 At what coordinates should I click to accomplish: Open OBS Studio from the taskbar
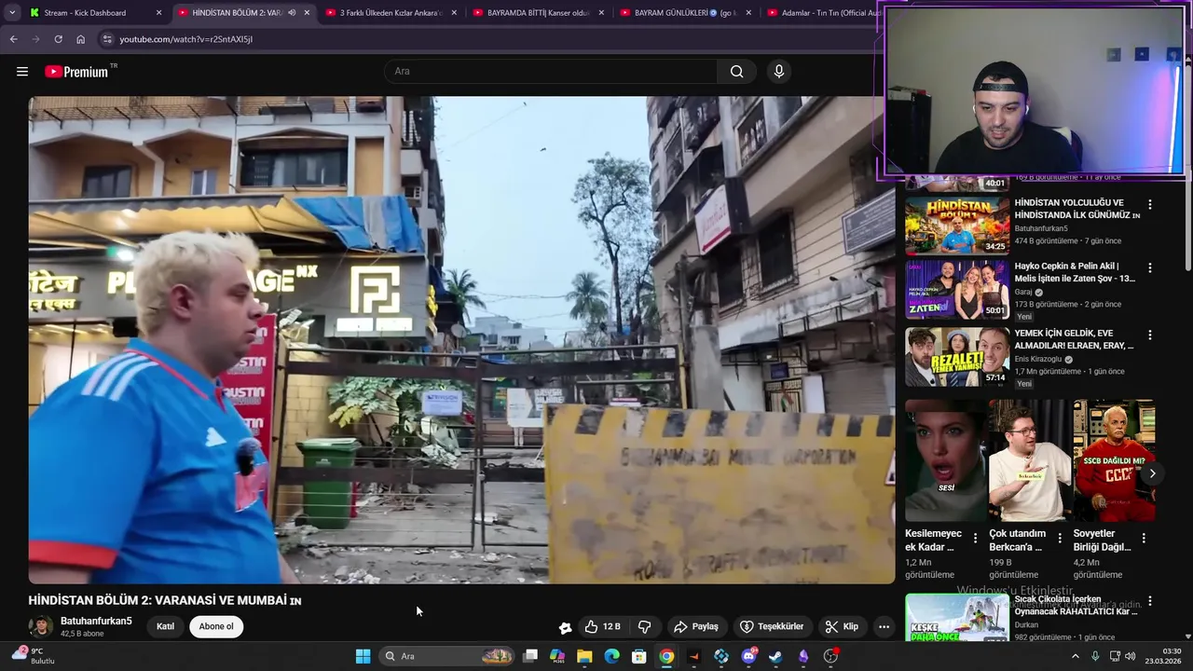coord(830,656)
